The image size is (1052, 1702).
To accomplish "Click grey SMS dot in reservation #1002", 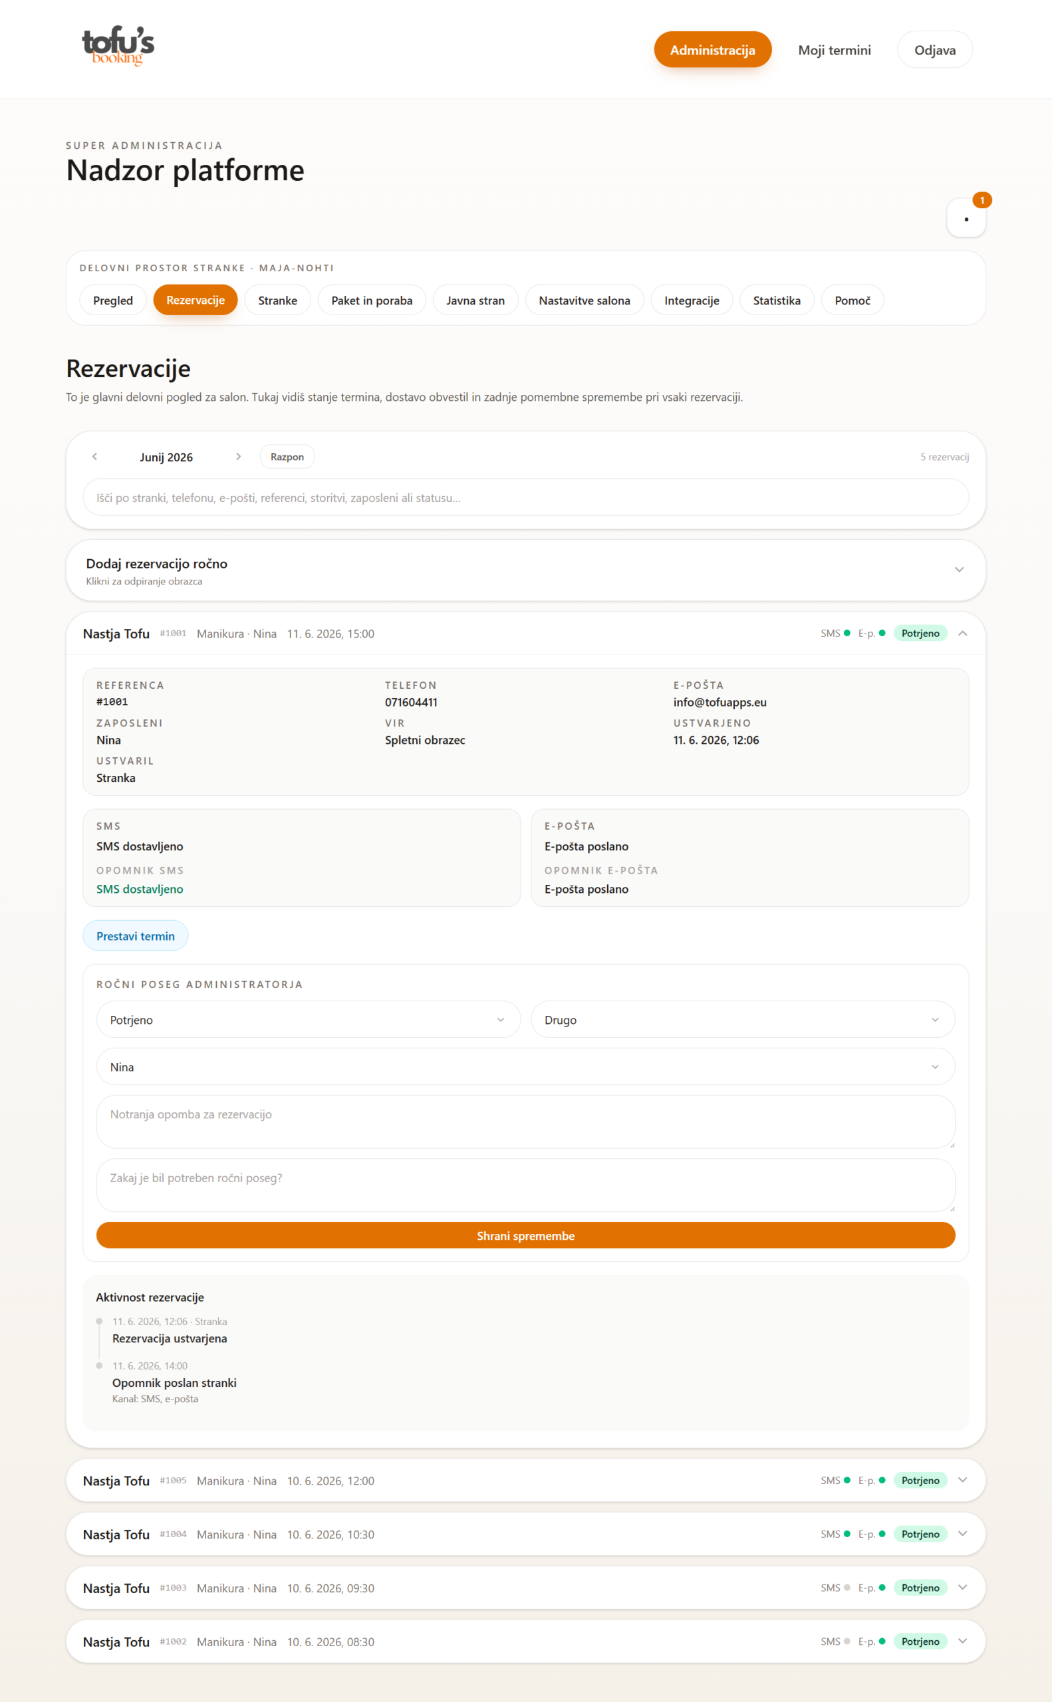I will click(x=847, y=1641).
